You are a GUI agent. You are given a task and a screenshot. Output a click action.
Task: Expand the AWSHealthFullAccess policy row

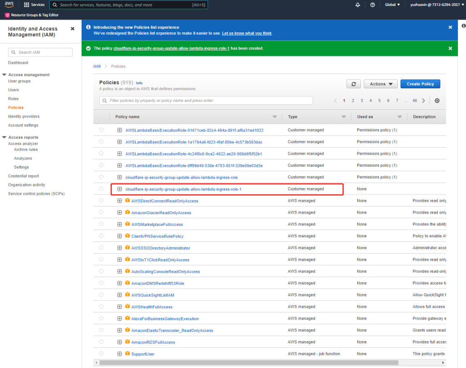click(120, 307)
